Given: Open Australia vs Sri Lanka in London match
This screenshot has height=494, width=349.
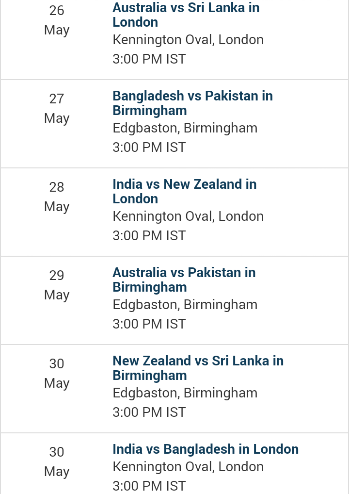Looking at the screenshot, I should pyautogui.click(x=186, y=15).
